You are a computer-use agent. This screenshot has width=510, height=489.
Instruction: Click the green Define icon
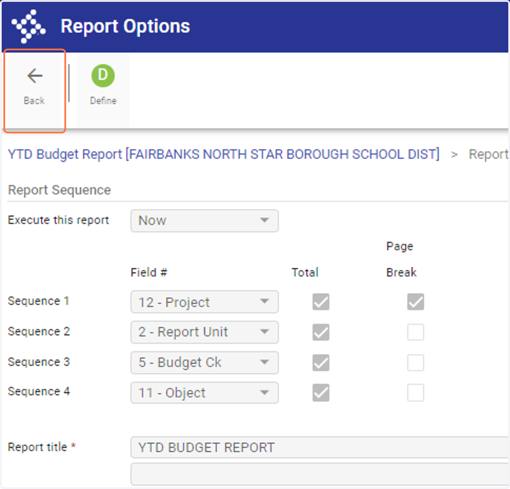click(x=103, y=76)
